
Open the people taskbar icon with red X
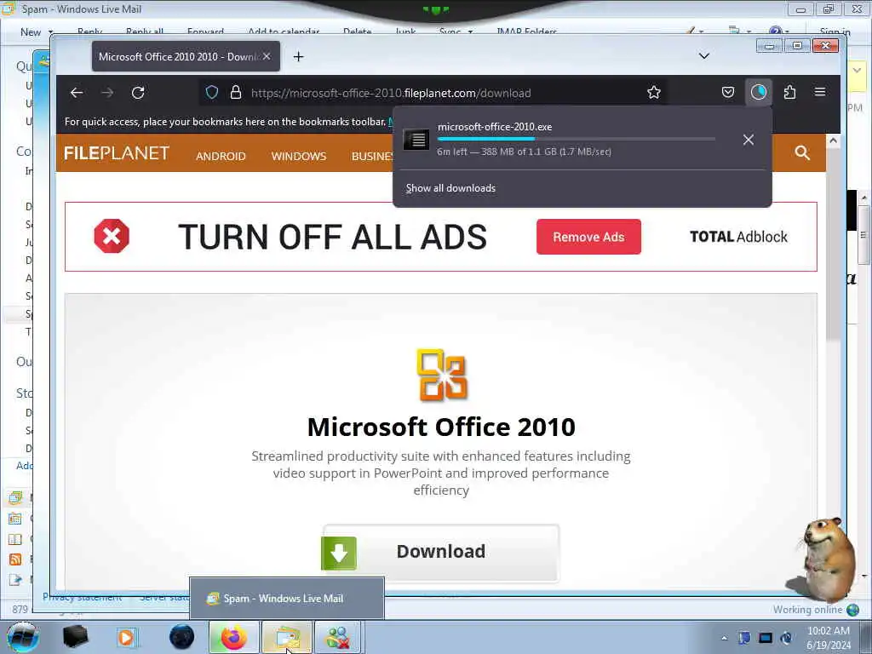pos(339,637)
